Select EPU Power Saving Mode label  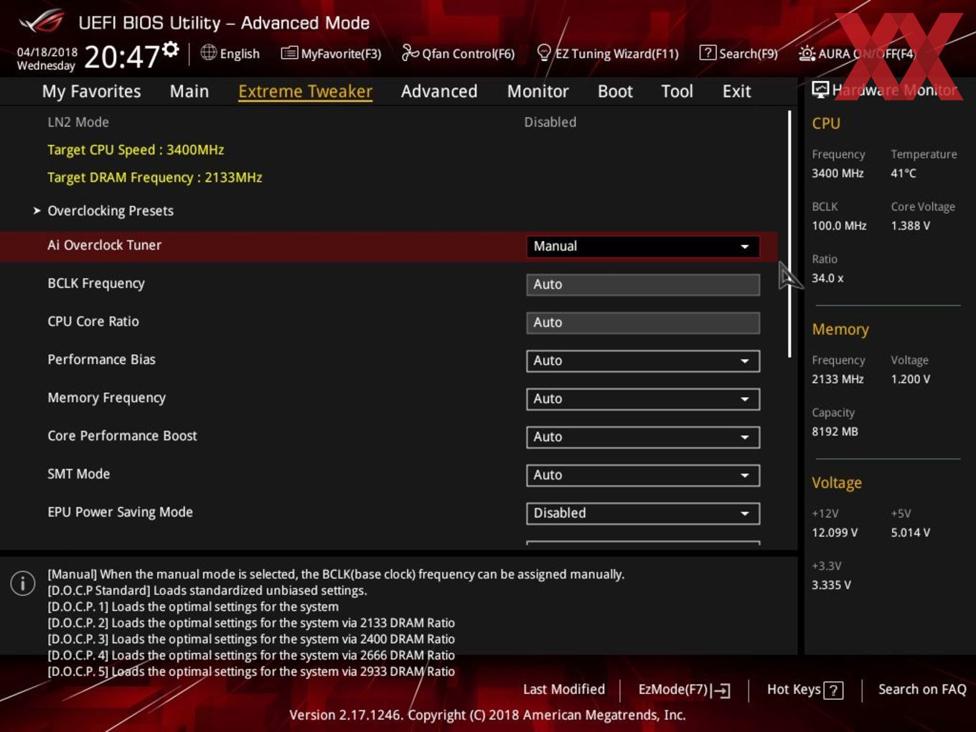[120, 512]
